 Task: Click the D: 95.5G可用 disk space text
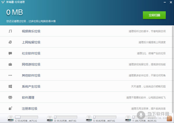pos(65,121)
